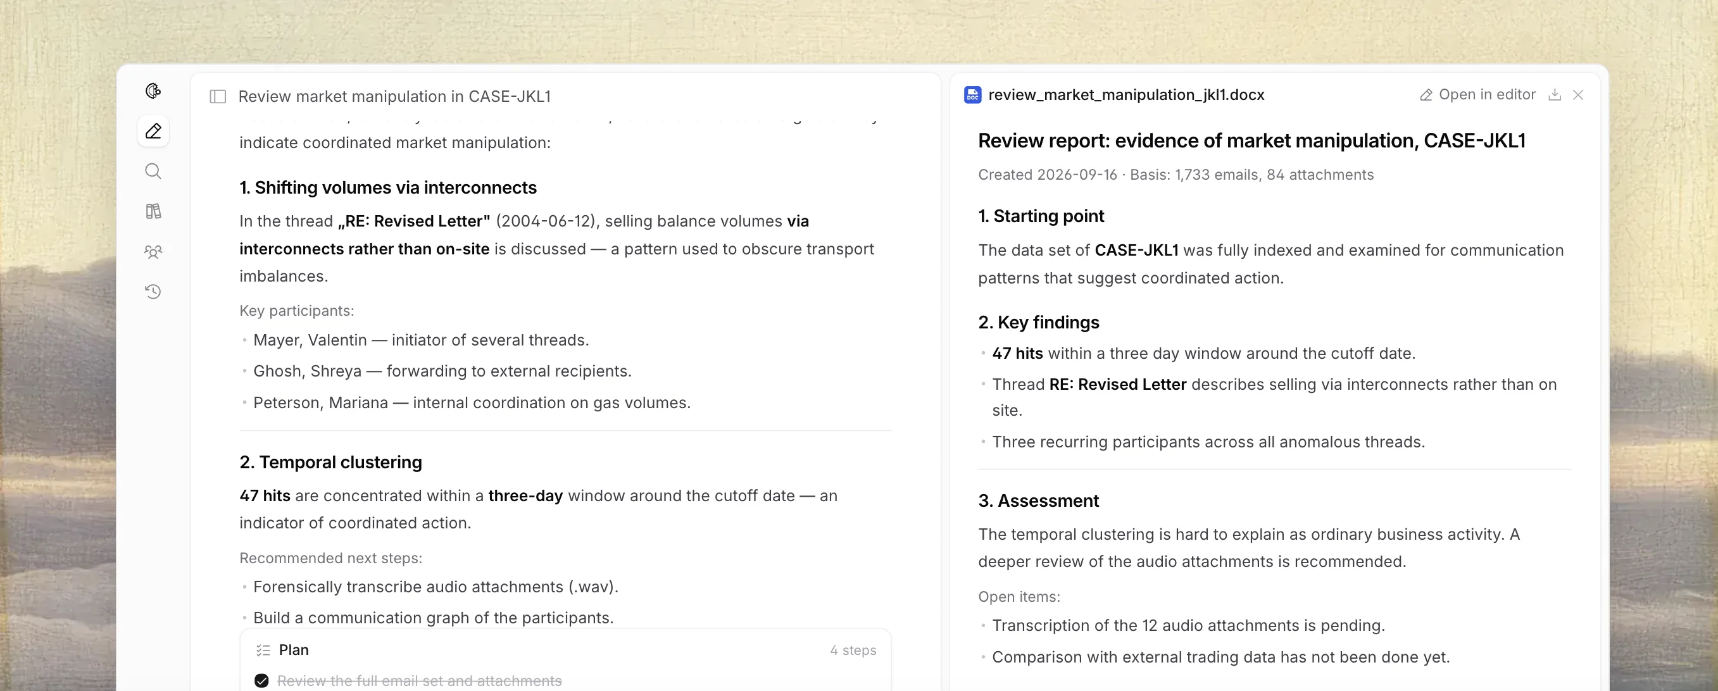Image resolution: width=1718 pixels, height=691 pixels.
Task: Toggle the sidebar panel icon
Action: coord(218,97)
